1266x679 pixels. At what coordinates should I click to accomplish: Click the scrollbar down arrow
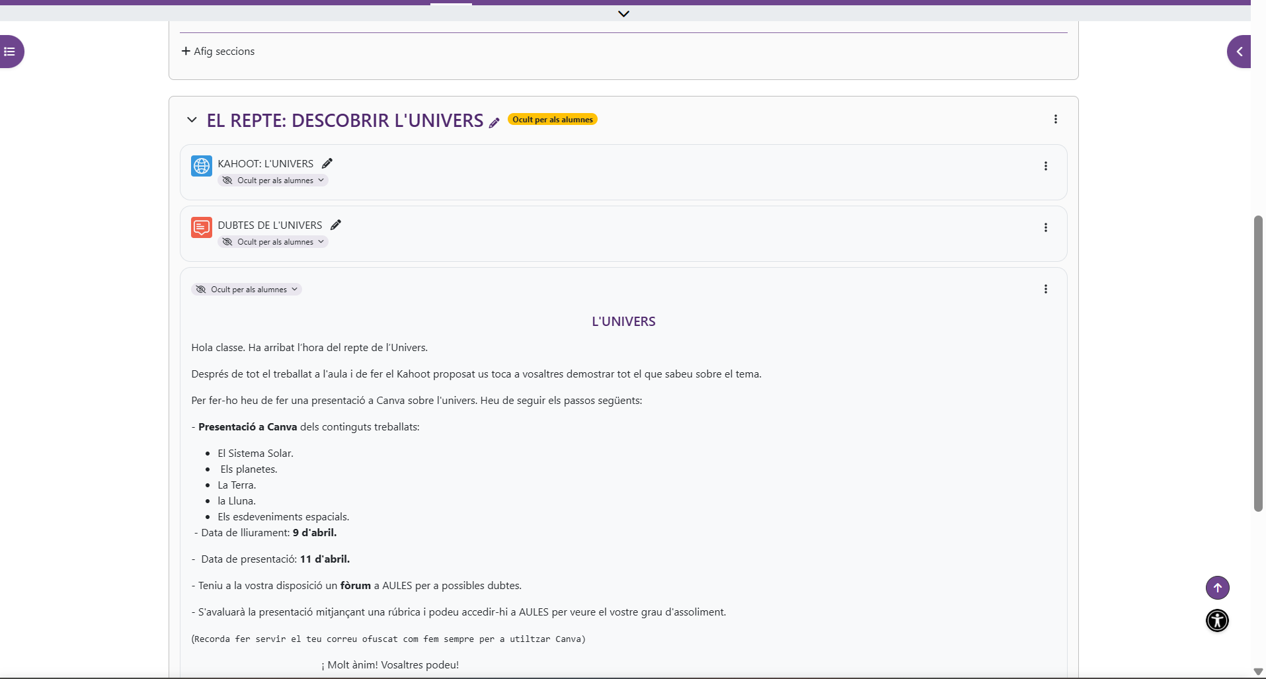[x=1258, y=672]
